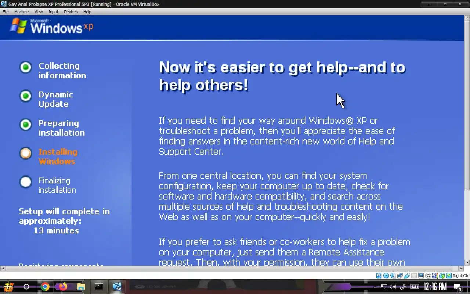Maximize the VirtualBox window

tap(445, 4)
